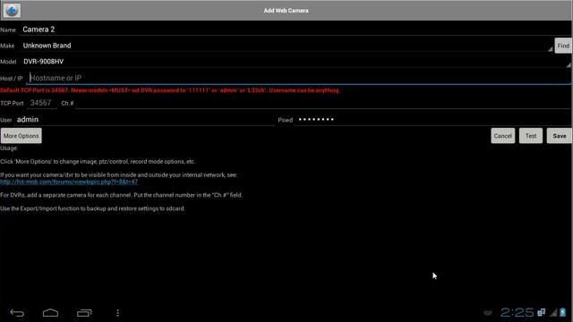Viewport: 573px width, 322px height.
Task: Click the 'For DVRs, add a separate camera' line
Action: 121,195
